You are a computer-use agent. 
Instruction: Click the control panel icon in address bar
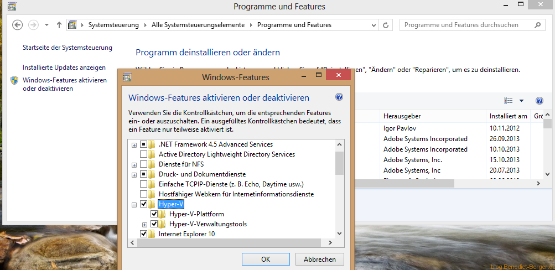point(72,25)
